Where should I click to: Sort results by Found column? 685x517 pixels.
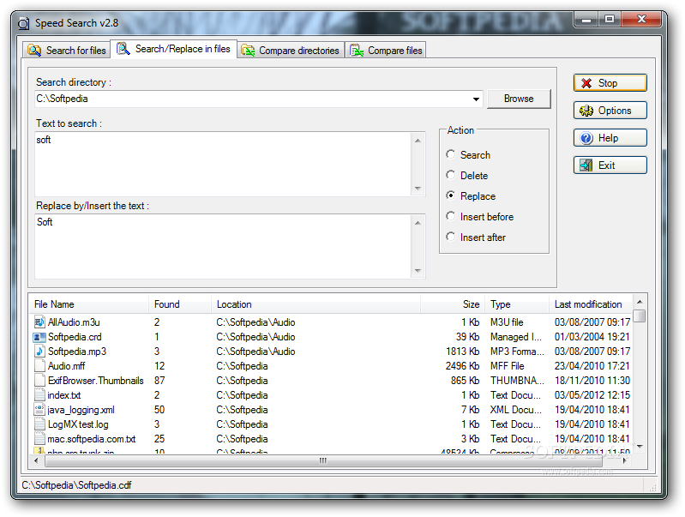[180, 304]
